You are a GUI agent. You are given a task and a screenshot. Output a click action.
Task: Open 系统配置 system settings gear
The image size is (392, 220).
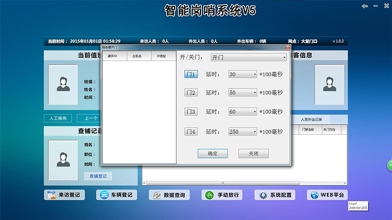tap(263, 195)
